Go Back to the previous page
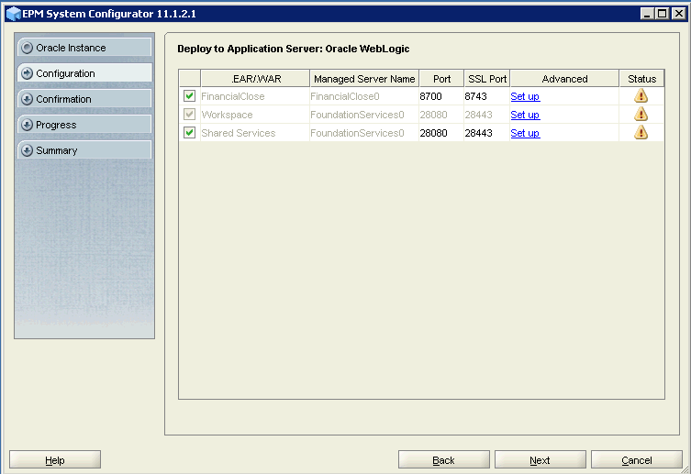The width and height of the screenshot is (691, 474). point(444,460)
